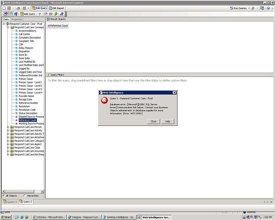Select the highlighted Reference Count tree item

pyautogui.click(x=27, y=120)
